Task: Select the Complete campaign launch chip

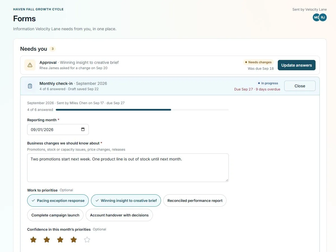Action: click(x=55, y=215)
